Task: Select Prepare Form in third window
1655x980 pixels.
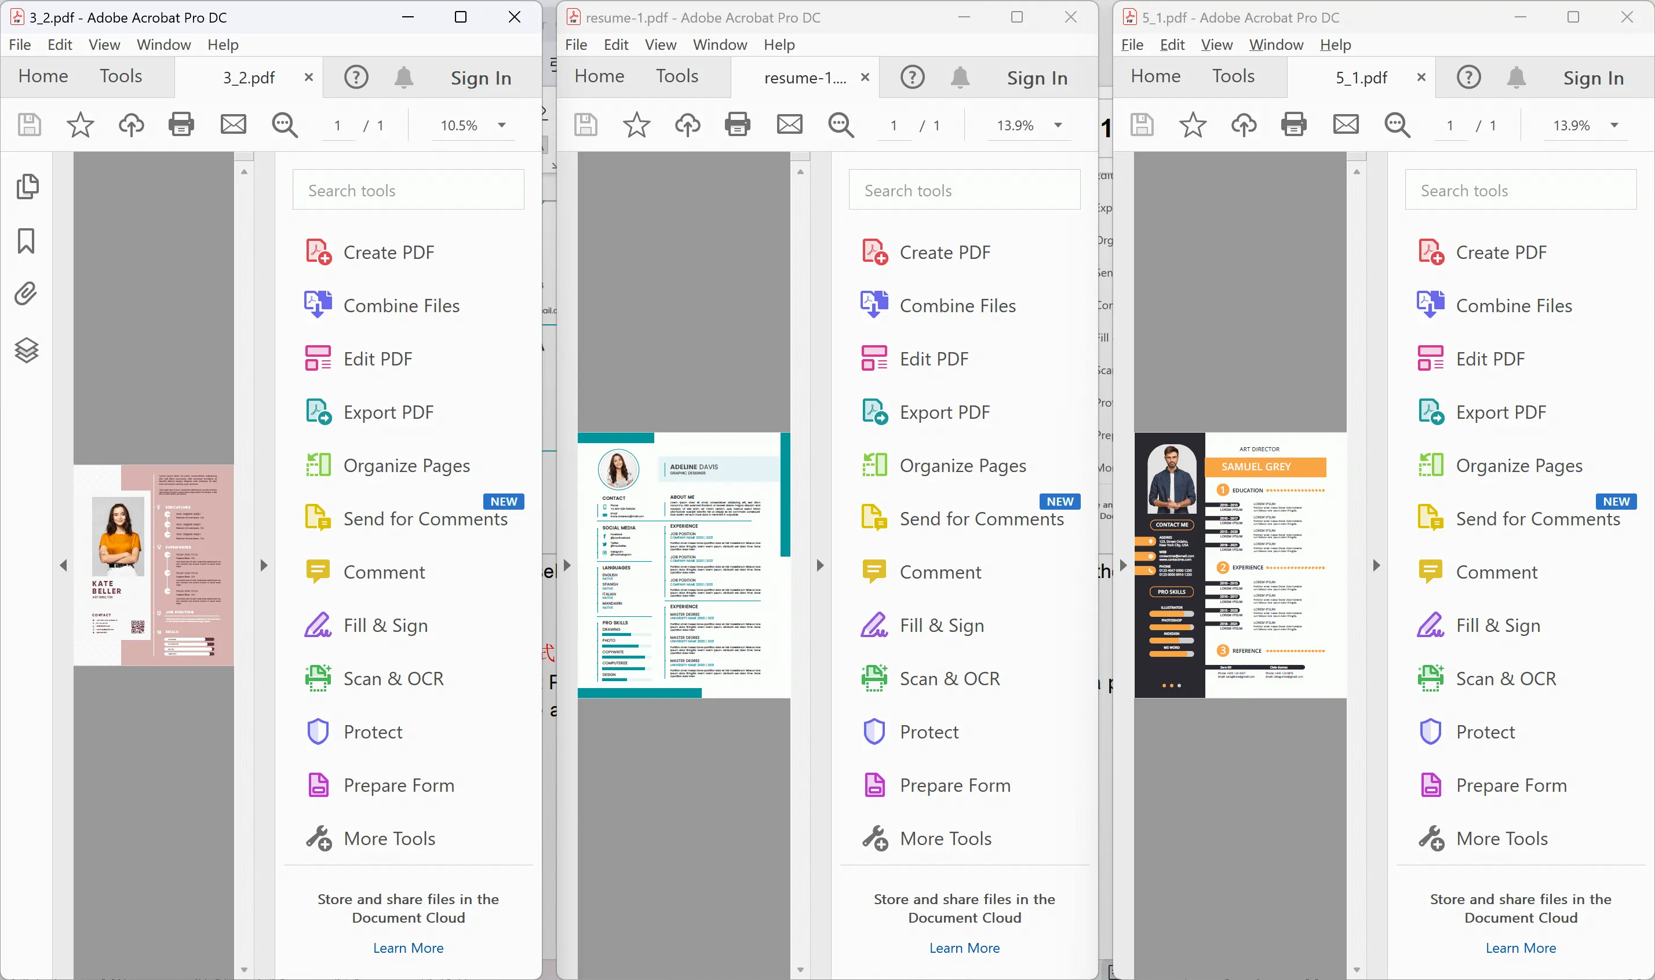Action: [x=1511, y=784]
